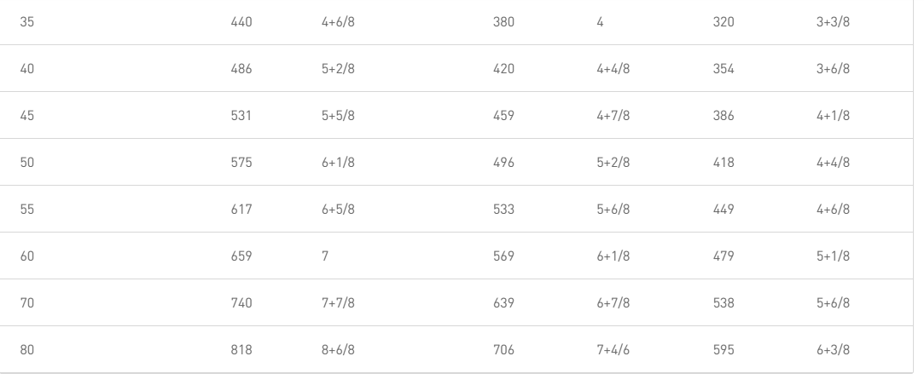Click the lone 7 value in row 60
The width and height of the screenshot is (924, 385).
[x=325, y=256]
